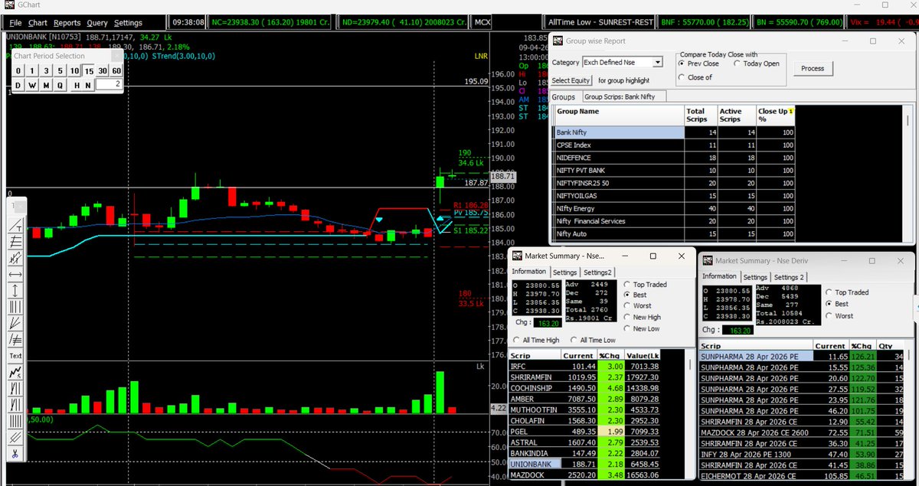
Task: Click the Select Equity button
Action: (x=571, y=80)
